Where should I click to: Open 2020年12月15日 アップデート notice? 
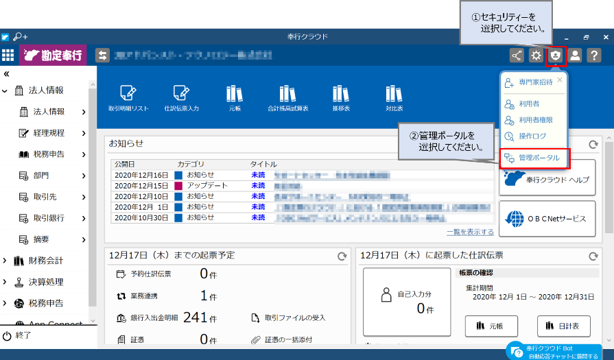[287, 186]
